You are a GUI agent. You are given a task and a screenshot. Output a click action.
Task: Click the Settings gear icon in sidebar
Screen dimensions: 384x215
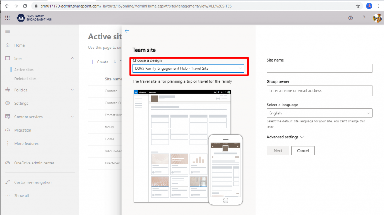pos(7,103)
